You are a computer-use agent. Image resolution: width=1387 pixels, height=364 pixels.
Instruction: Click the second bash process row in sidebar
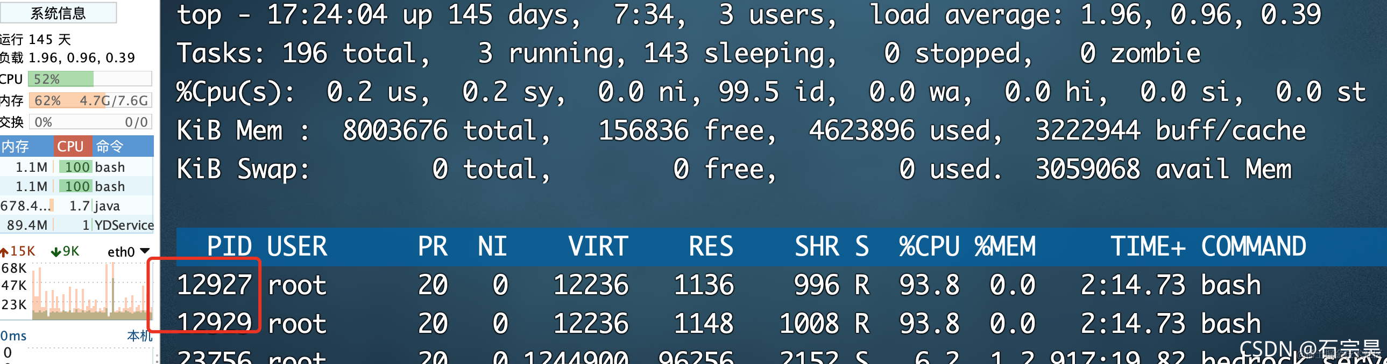pyautogui.click(x=77, y=187)
